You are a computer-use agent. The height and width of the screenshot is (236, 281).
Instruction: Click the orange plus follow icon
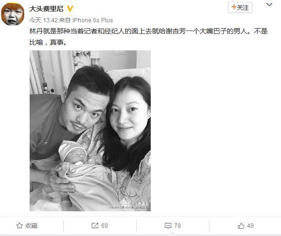tap(234, 7)
